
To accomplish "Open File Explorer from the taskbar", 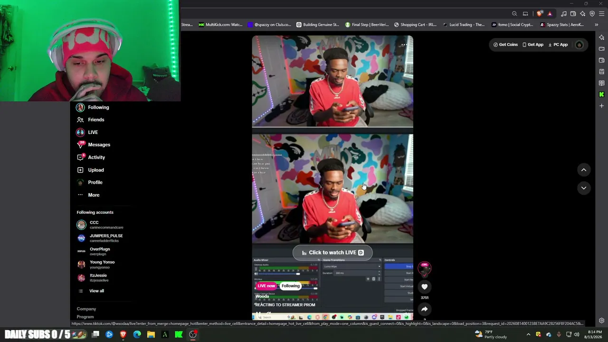I will 151,334.
